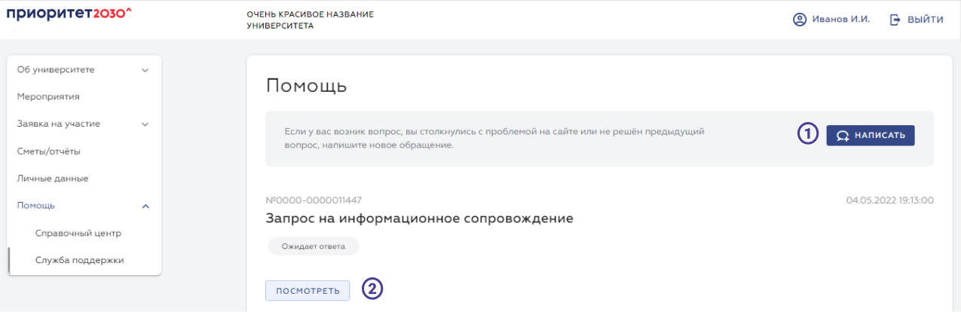Select Служба поддержки submenu item
Viewport: 961px width, 312px height.
[79, 260]
